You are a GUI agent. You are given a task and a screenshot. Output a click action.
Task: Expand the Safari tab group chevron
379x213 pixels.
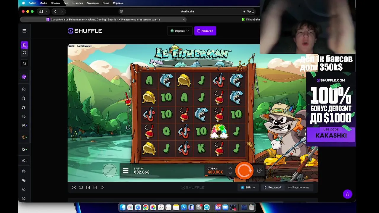click(x=46, y=12)
